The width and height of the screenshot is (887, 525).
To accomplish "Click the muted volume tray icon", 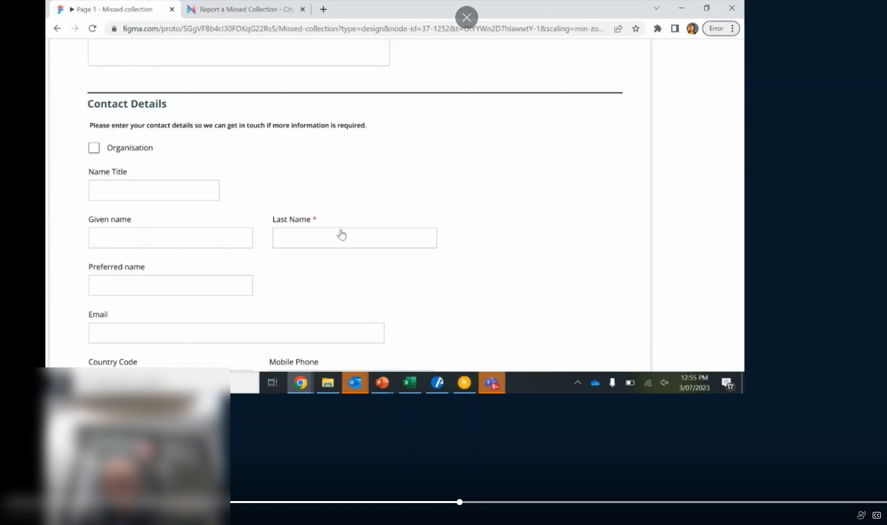I will coord(665,383).
